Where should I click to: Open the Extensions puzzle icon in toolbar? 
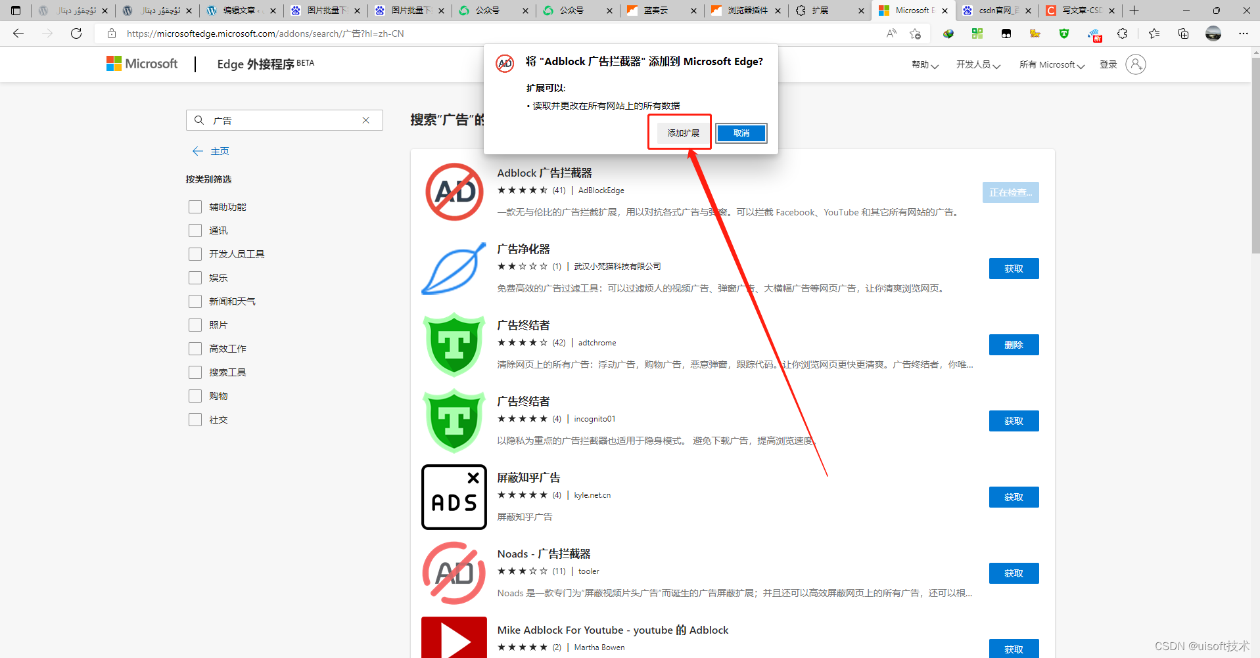pos(1123,33)
